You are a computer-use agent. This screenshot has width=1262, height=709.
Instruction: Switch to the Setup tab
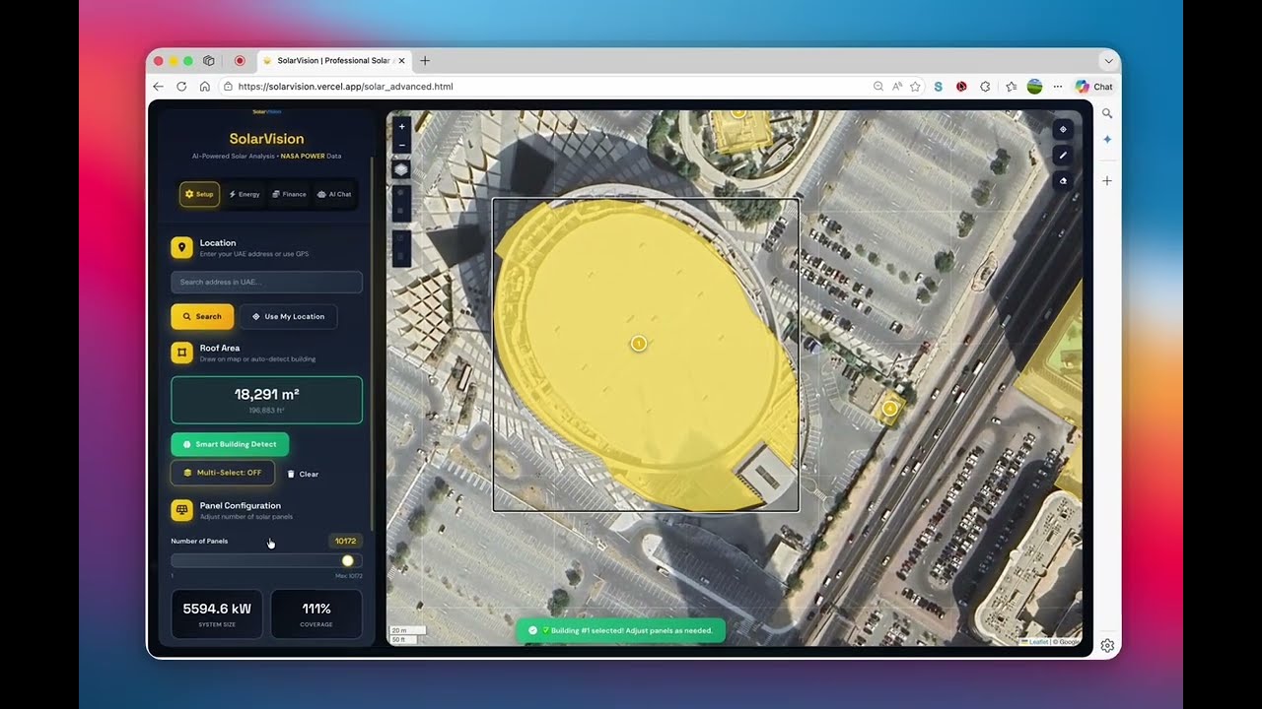[x=199, y=194]
